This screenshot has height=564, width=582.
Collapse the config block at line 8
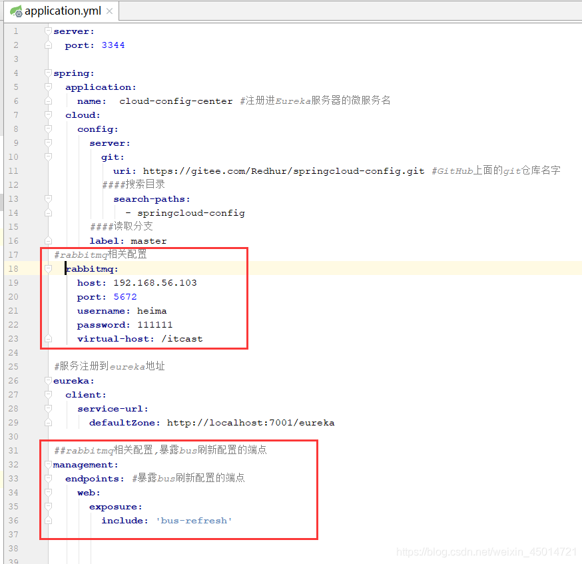48,129
